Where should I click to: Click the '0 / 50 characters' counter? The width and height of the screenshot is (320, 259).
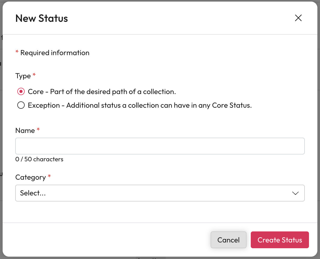[39, 159]
